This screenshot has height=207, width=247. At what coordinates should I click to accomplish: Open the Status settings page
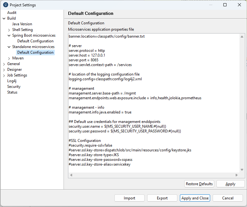pos(12,92)
